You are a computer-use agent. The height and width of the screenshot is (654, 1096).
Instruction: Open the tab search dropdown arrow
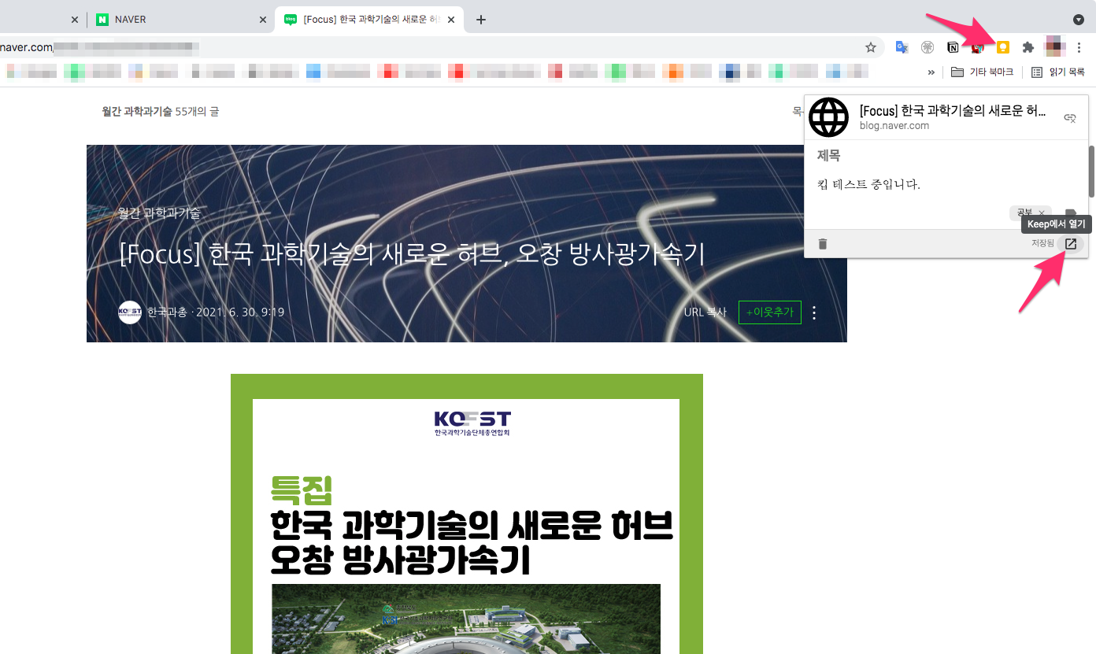(1079, 20)
